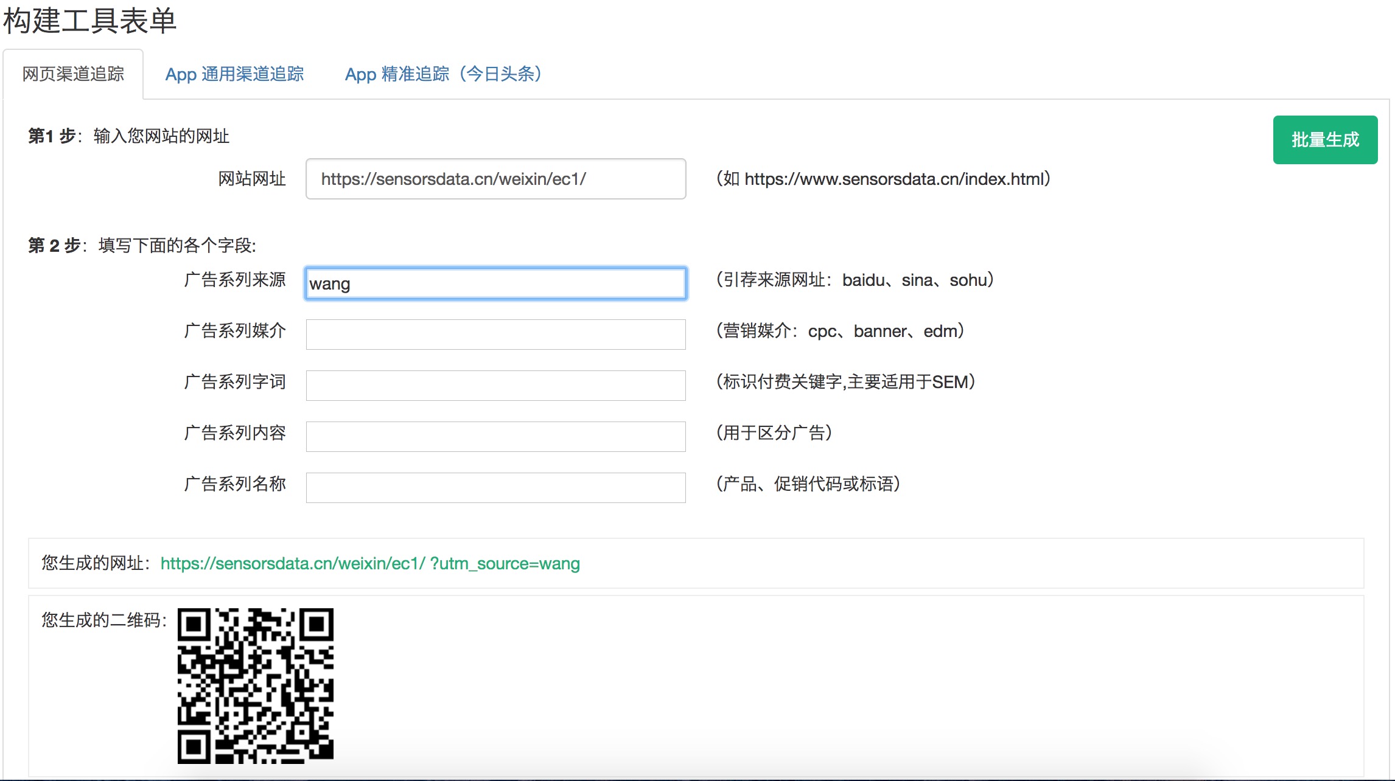Screen dimensions: 1395x781
Task: Open the generated utm_source=wang URL link
Action: coord(370,564)
